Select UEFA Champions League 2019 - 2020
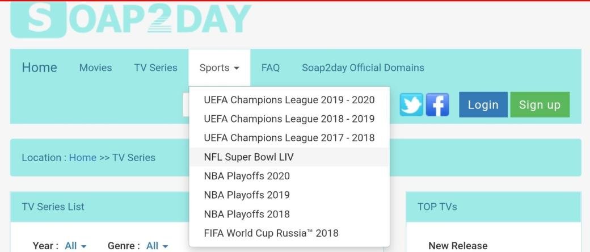Image resolution: width=590 pixels, height=252 pixels. tap(289, 100)
